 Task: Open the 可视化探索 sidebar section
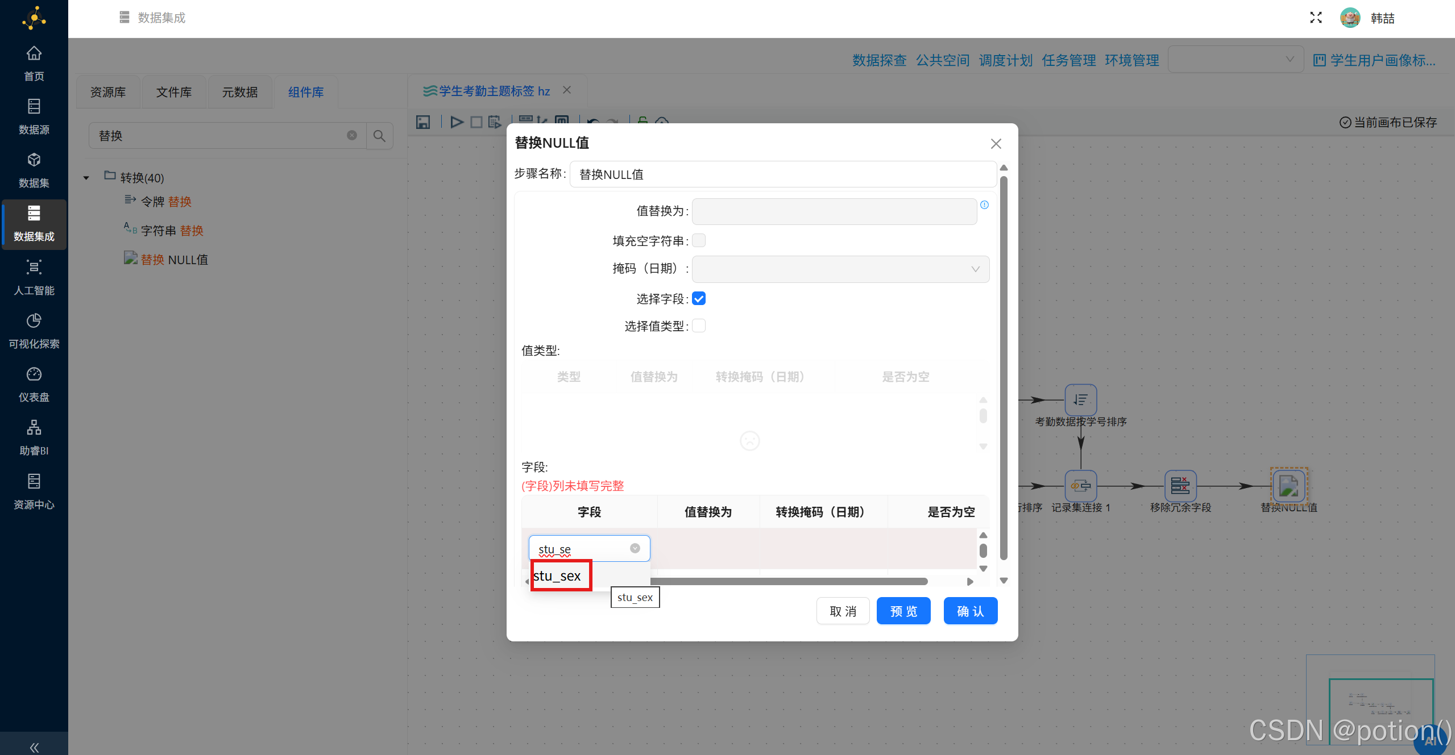click(x=34, y=330)
